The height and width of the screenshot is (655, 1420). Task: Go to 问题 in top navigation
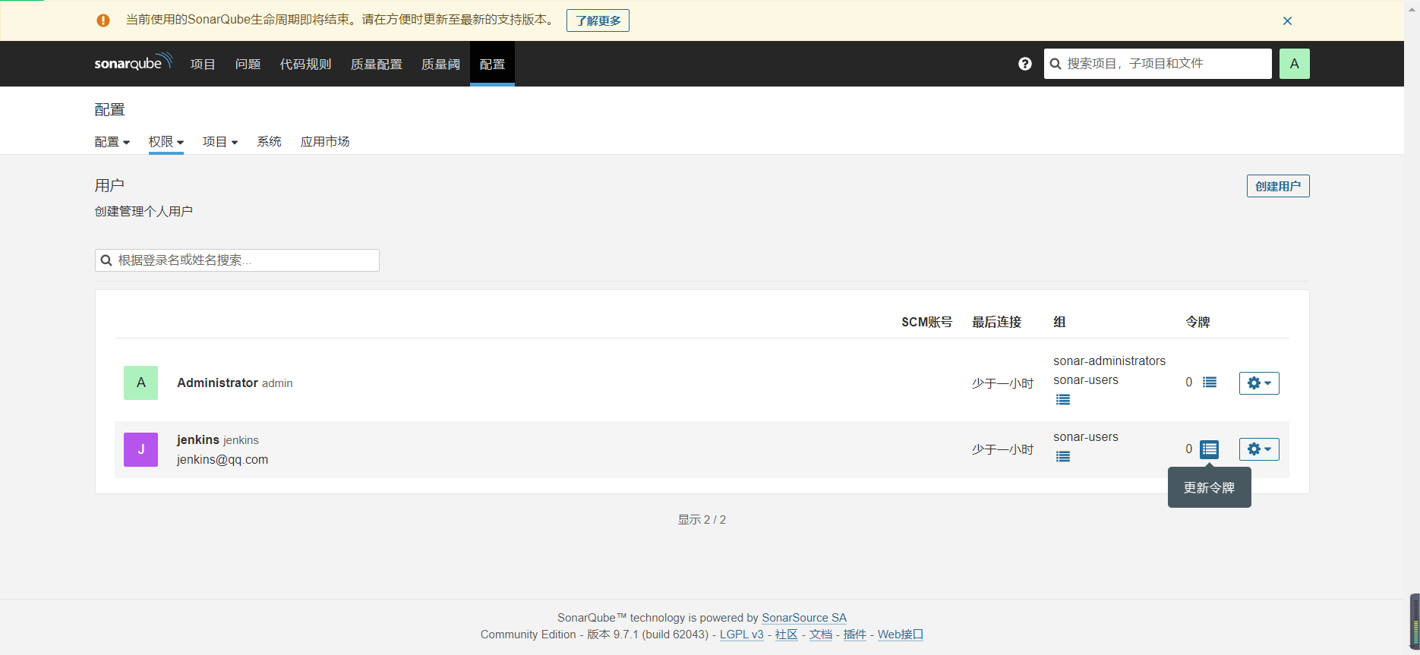click(x=248, y=64)
